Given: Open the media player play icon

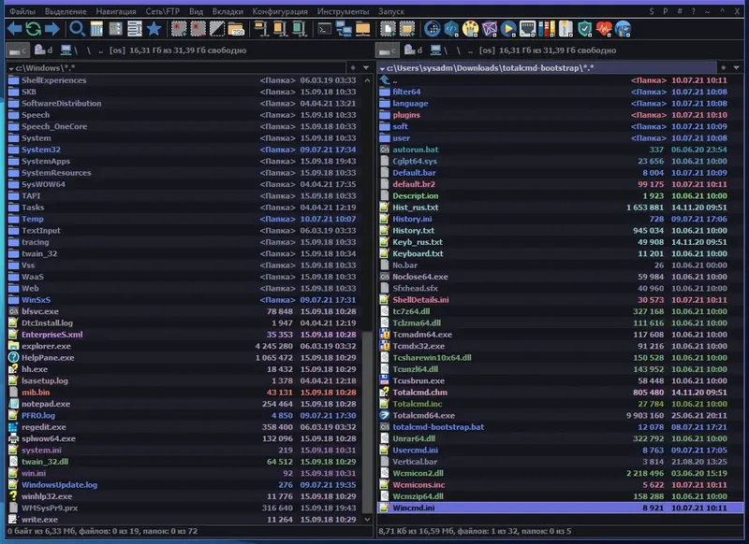Looking at the screenshot, I should [508, 29].
